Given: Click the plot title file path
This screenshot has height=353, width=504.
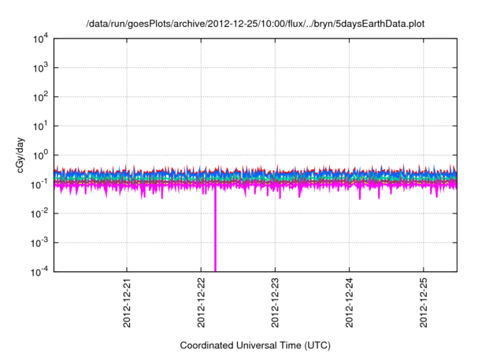Looking at the screenshot, I should click(x=255, y=24).
